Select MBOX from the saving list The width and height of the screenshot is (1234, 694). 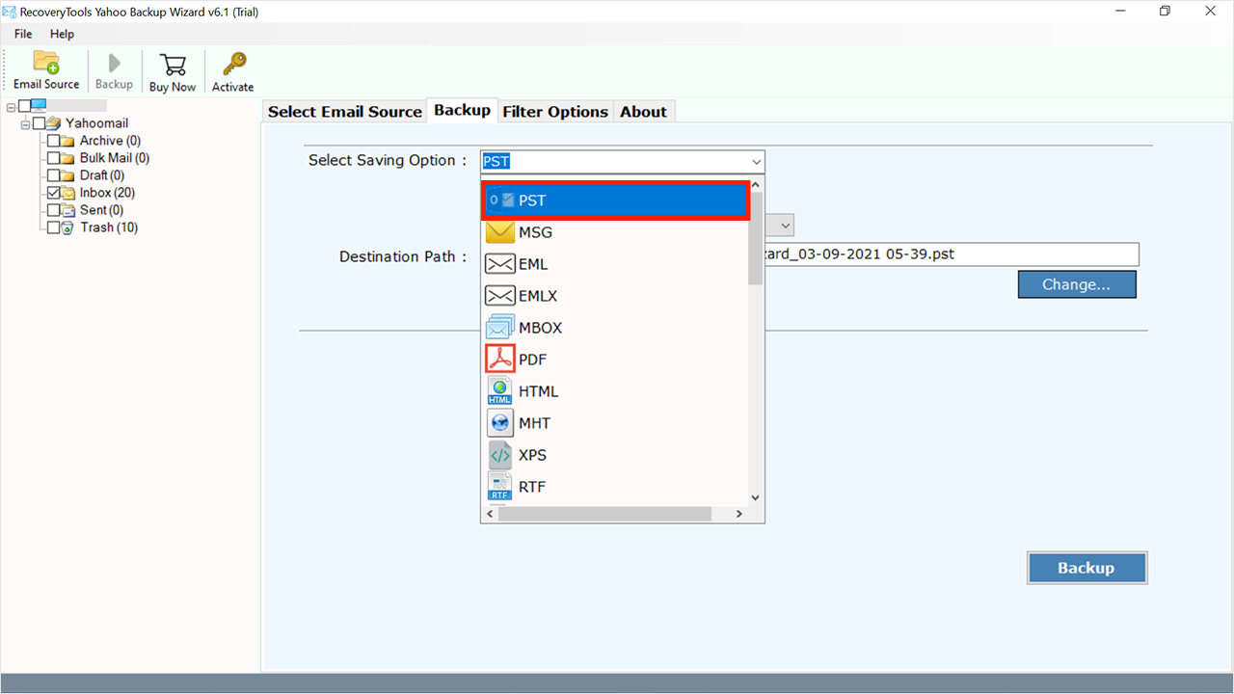click(x=615, y=328)
